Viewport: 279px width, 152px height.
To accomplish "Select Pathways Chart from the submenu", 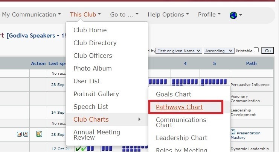I will [179, 107].
